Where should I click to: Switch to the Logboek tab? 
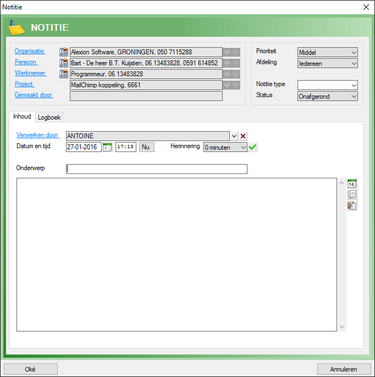(x=49, y=117)
